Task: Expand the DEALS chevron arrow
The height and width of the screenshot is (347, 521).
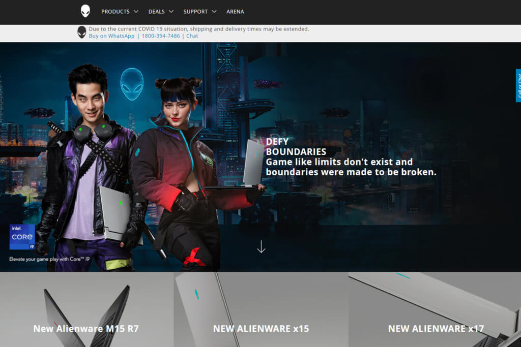Action: [171, 12]
